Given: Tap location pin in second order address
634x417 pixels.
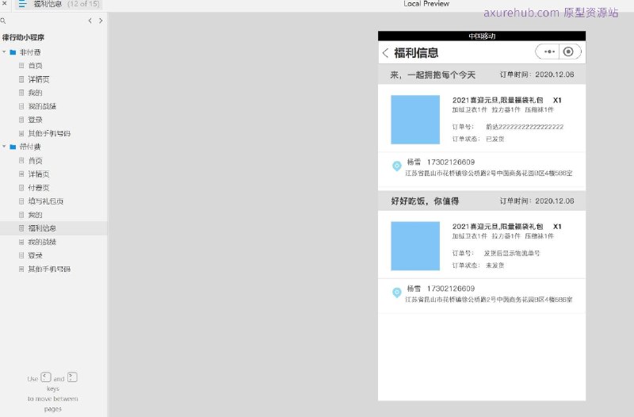Looking at the screenshot, I should coord(397,292).
